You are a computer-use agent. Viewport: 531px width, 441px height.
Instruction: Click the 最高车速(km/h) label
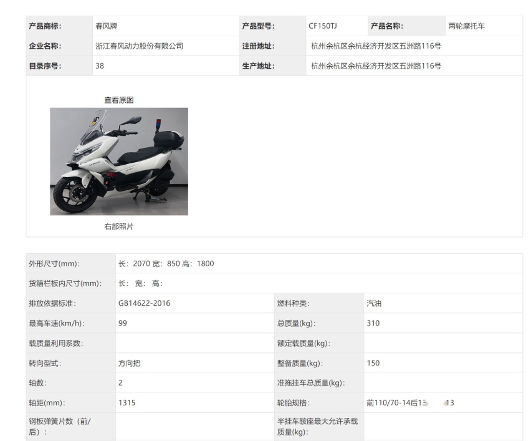point(57,323)
